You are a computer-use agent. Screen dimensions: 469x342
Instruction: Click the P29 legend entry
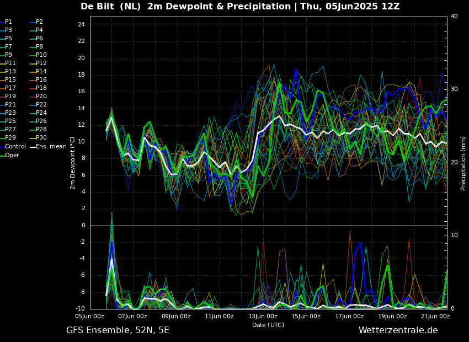pos(8,137)
